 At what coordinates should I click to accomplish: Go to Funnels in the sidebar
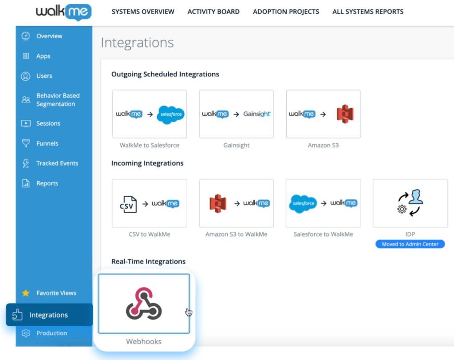coord(47,143)
